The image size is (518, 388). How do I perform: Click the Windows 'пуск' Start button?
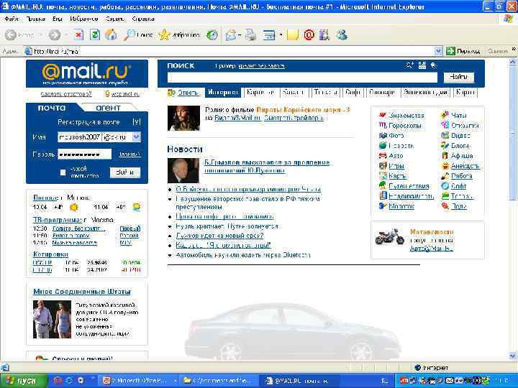tap(24, 381)
